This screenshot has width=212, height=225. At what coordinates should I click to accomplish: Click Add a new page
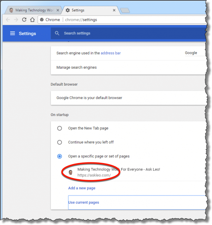[x=82, y=188]
